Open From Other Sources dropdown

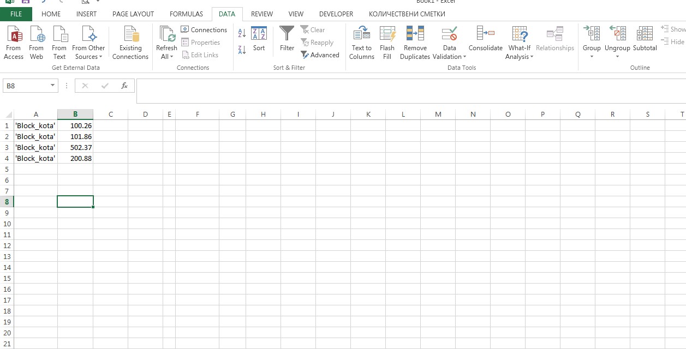point(88,43)
